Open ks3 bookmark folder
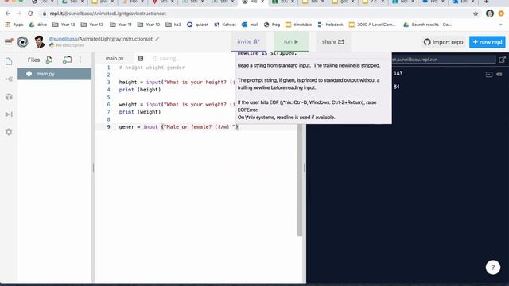Viewport: 509px width, 286px height. (173, 25)
